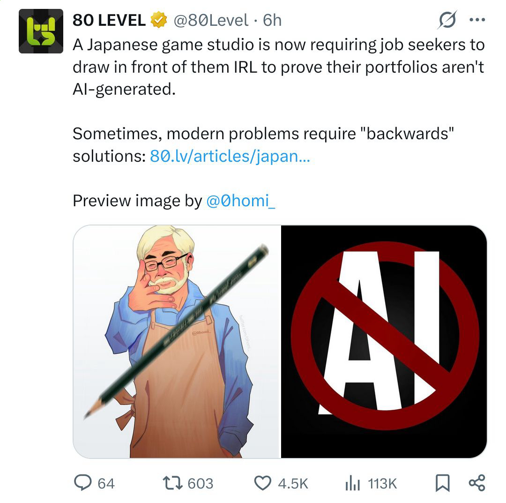Click the 603 repost count

point(201,484)
